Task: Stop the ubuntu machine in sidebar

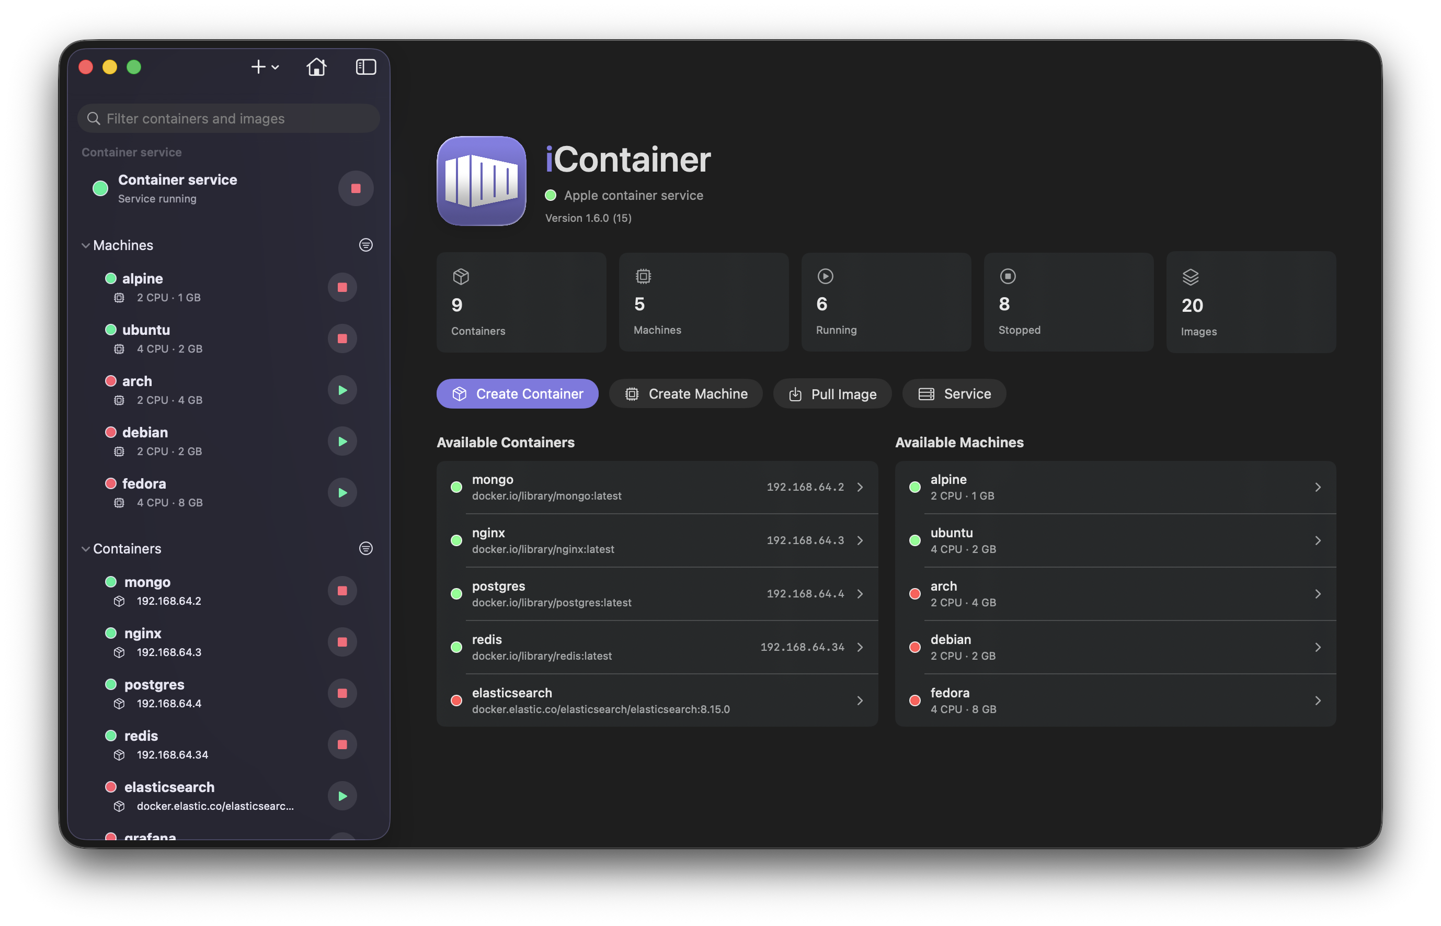Action: [342, 338]
